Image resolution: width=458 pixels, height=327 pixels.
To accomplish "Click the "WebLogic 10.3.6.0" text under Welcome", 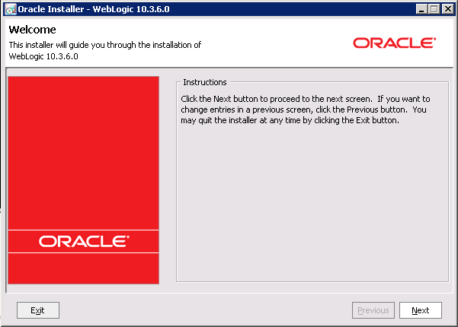I will [x=43, y=56].
